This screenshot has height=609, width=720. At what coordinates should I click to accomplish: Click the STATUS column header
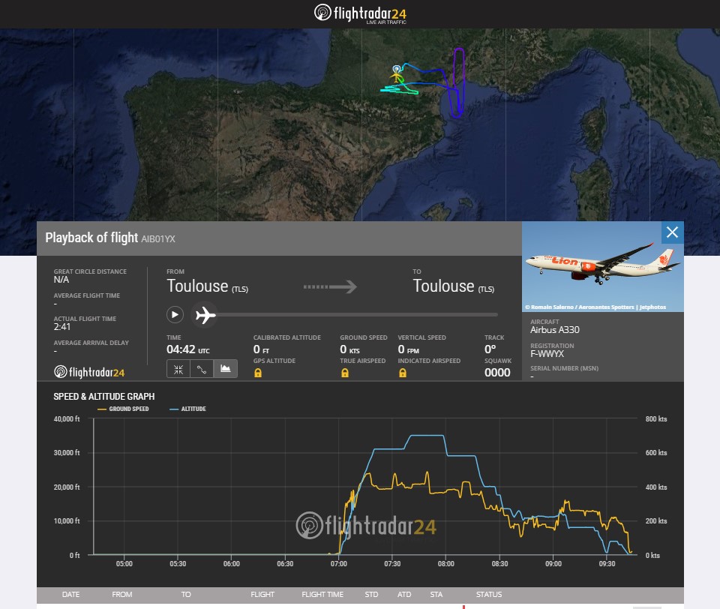coord(488,594)
